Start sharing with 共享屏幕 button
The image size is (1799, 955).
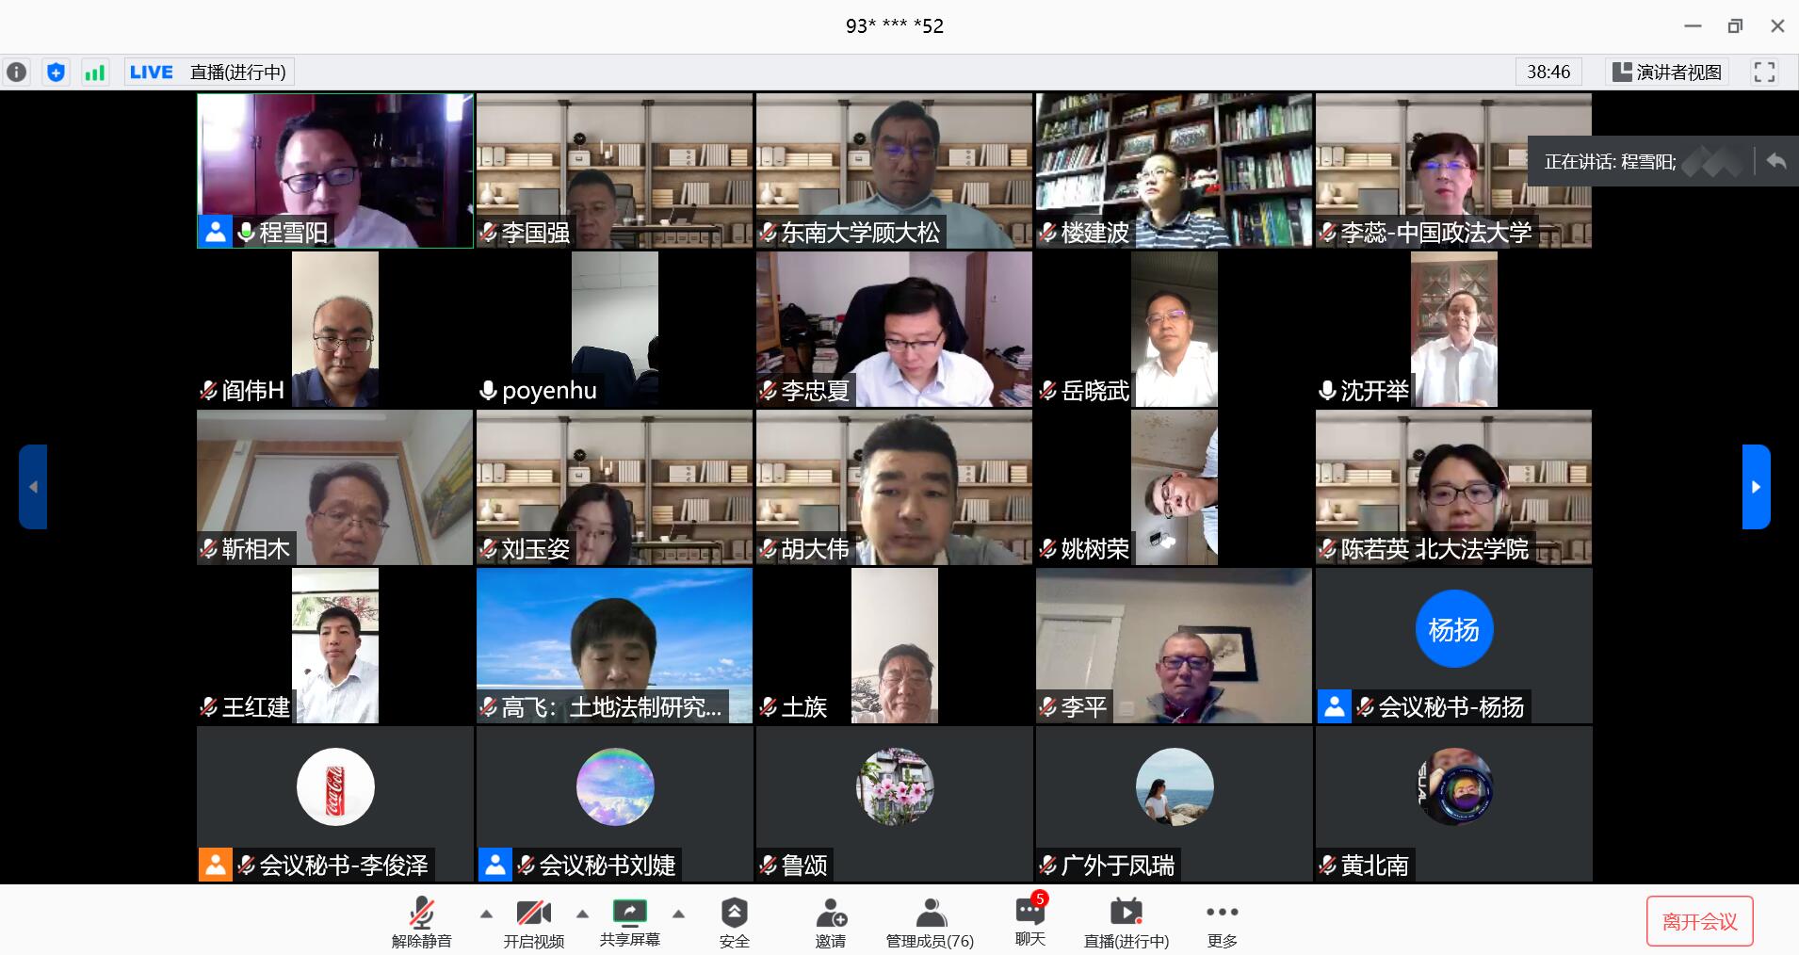[x=629, y=922]
